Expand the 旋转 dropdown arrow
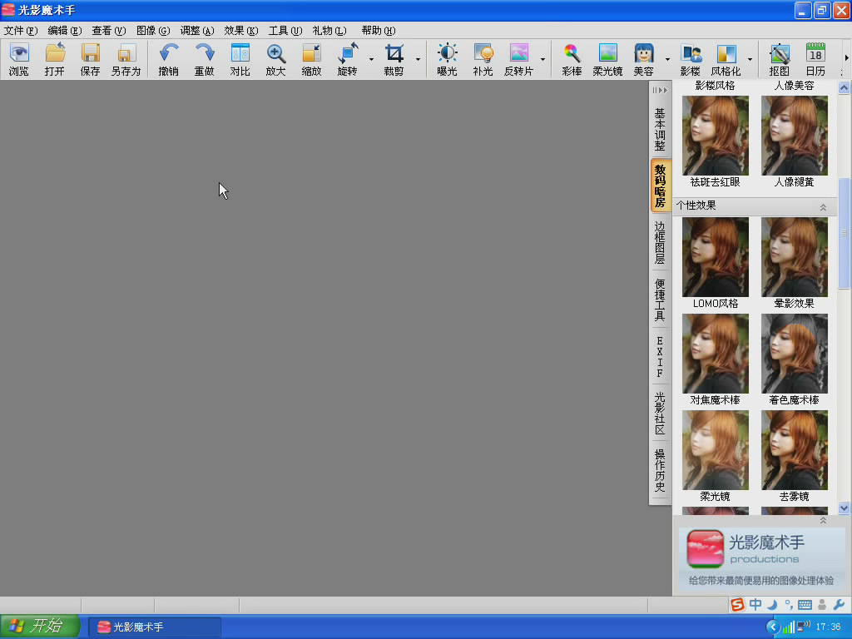The height and width of the screenshot is (639, 852). [371, 59]
